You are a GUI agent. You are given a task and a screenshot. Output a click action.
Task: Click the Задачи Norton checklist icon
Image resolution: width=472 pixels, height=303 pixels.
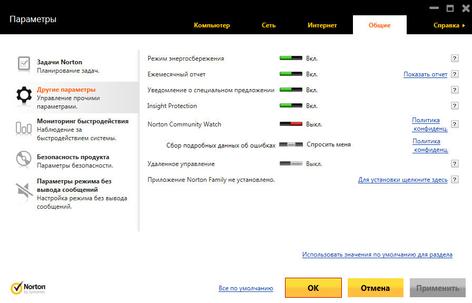click(24, 64)
